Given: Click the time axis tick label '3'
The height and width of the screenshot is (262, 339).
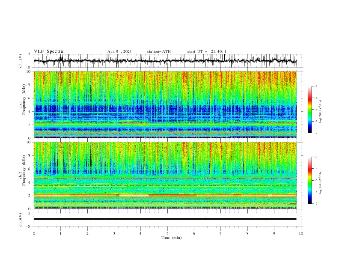Looking at the screenshot, I should (x=114, y=233).
